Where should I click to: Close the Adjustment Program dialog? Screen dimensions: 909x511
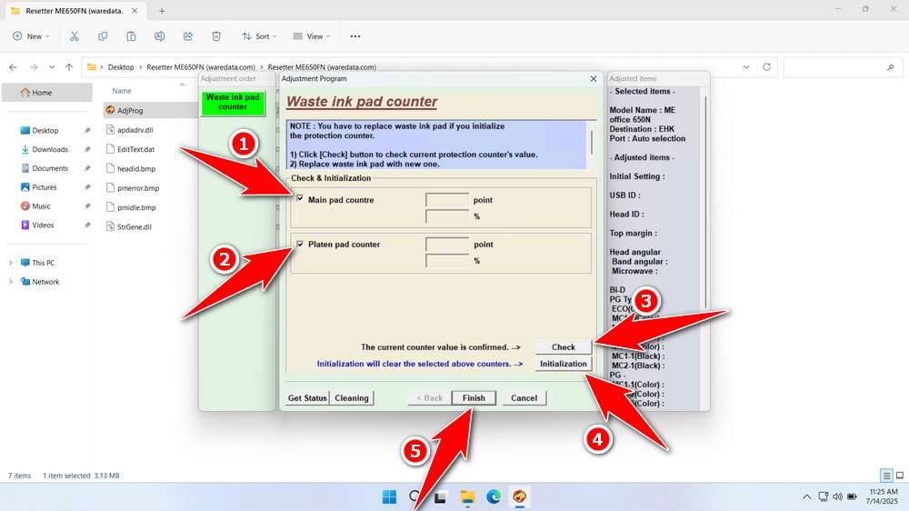pyautogui.click(x=593, y=78)
